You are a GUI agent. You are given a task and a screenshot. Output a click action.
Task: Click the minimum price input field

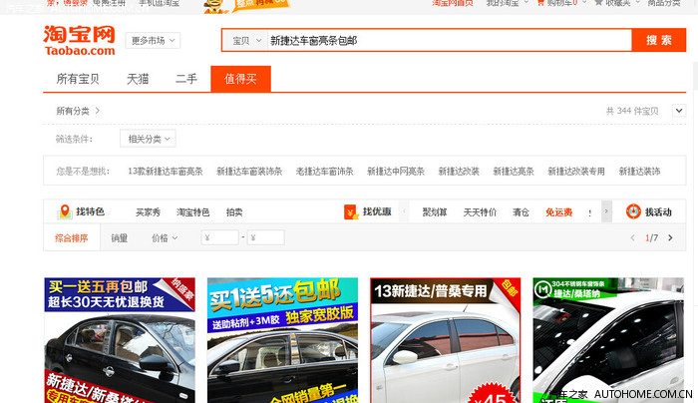pos(220,238)
